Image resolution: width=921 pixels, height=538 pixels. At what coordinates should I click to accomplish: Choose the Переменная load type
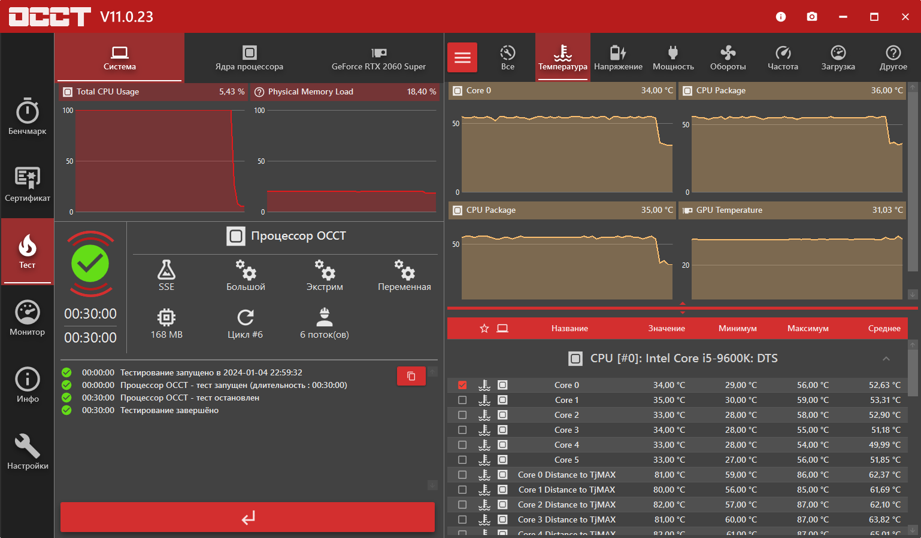(x=404, y=276)
